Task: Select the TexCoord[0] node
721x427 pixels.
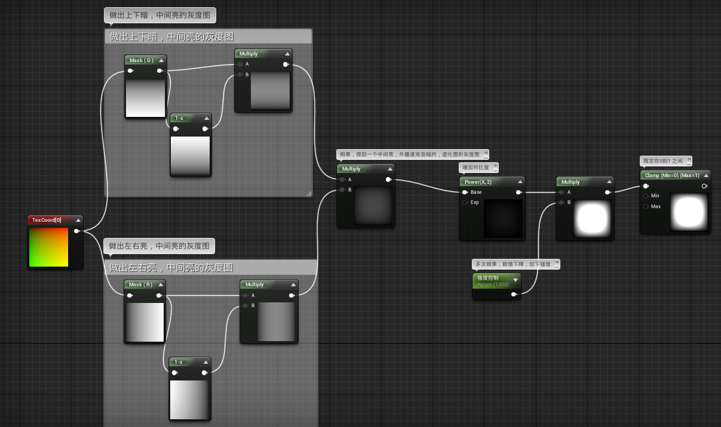Action: (x=51, y=220)
